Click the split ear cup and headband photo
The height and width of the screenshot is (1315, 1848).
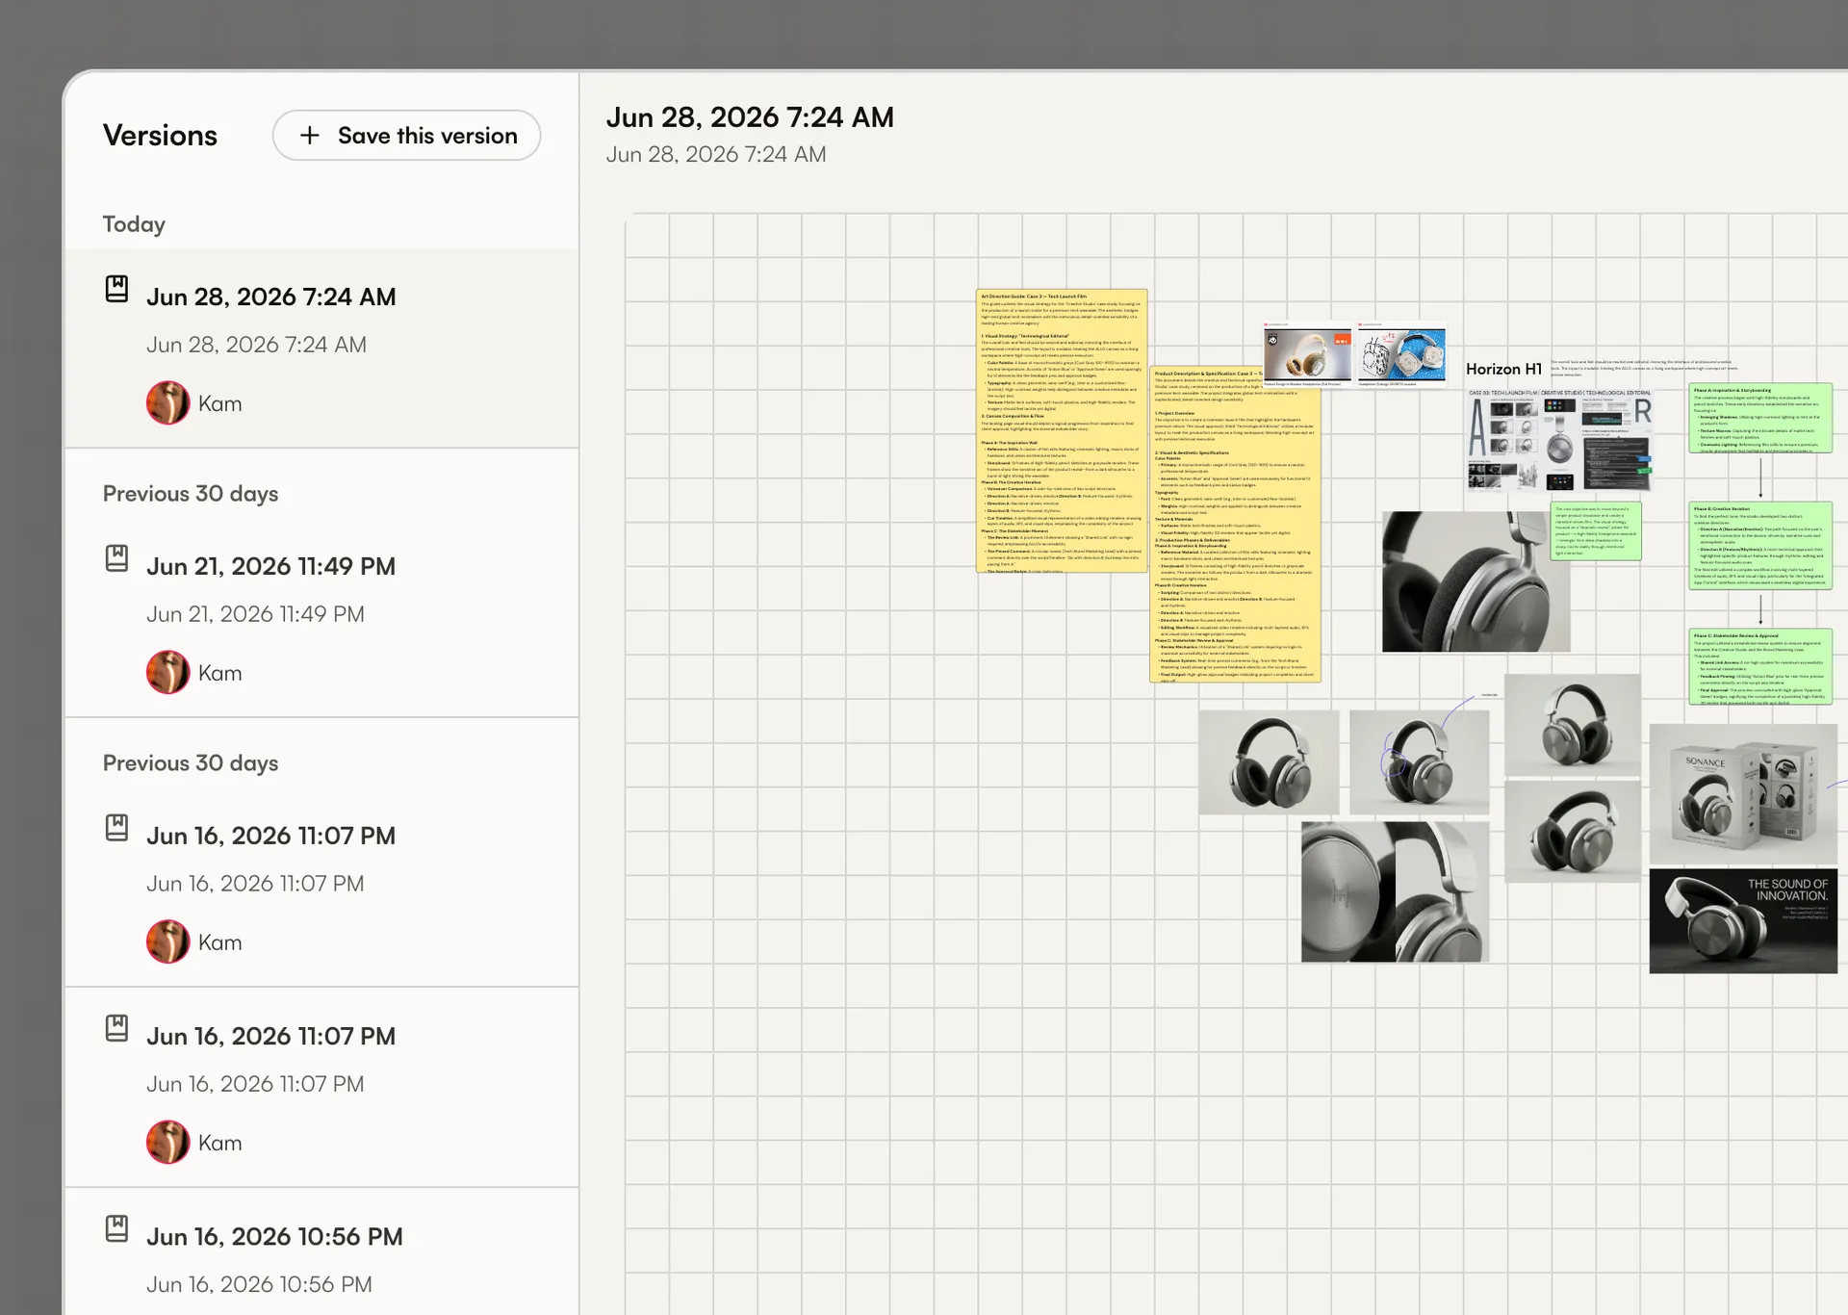click(1395, 891)
